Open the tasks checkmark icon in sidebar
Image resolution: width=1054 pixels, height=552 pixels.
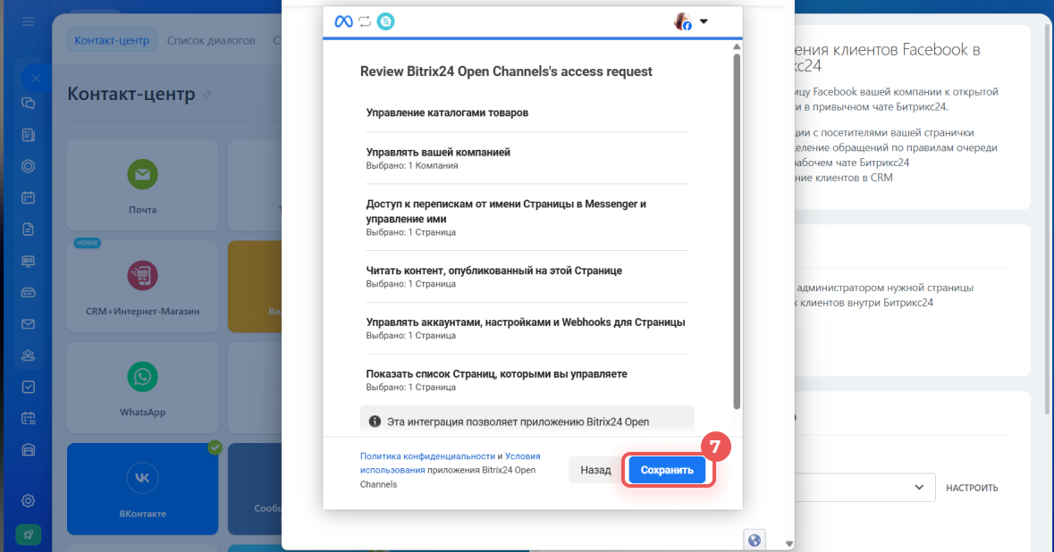point(29,387)
